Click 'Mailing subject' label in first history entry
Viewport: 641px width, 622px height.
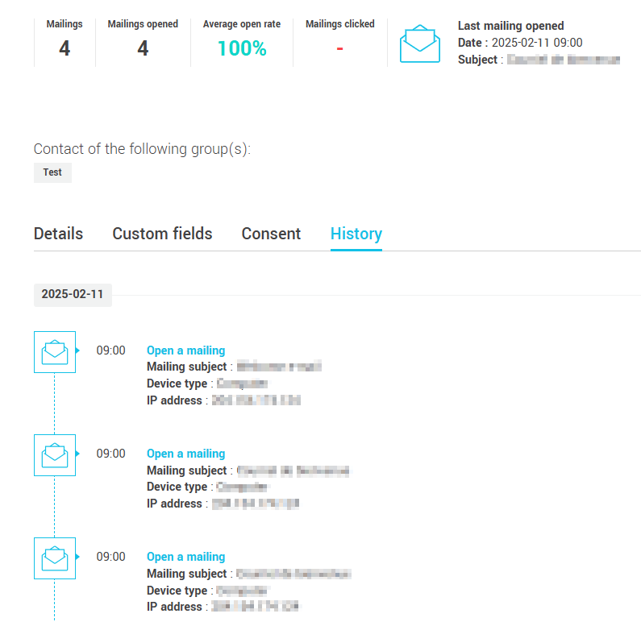pyautogui.click(x=186, y=367)
